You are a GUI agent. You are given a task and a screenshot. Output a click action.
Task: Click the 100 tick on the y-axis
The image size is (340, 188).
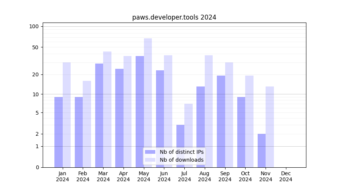point(34,26)
